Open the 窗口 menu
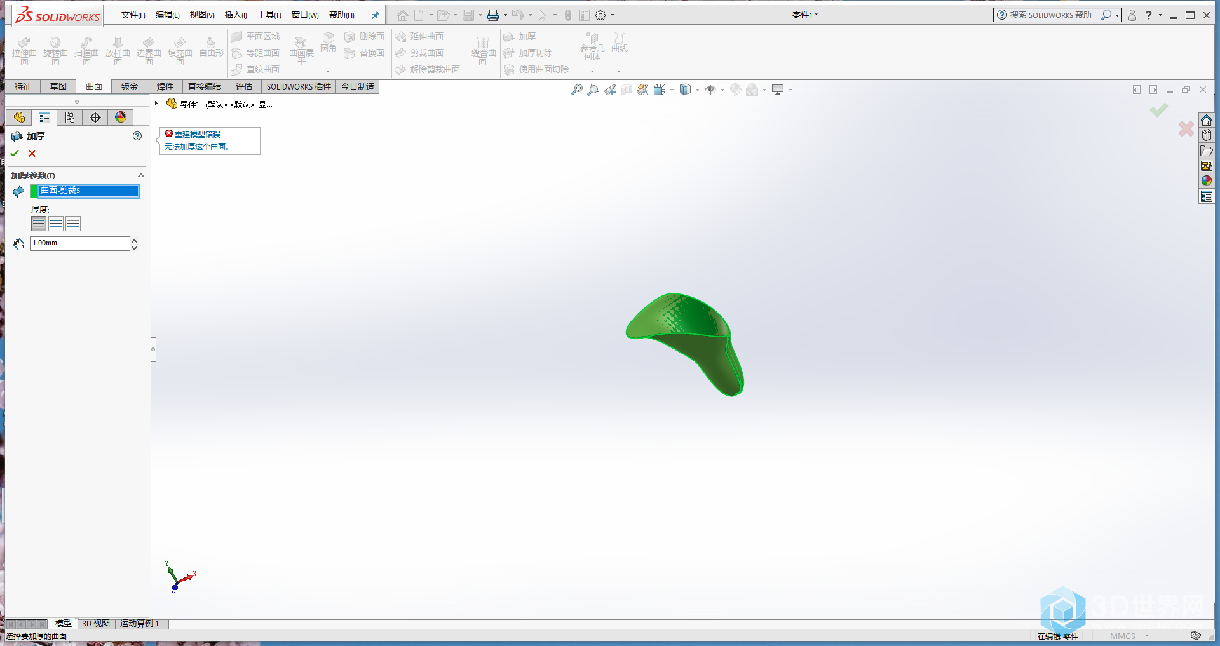Image resolution: width=1220 pixels, height=646 pixels. (x=305, y=15)
